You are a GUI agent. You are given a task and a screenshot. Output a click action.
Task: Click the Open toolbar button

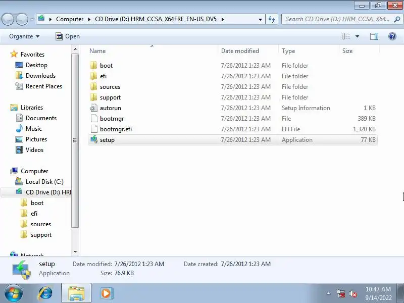(68, 36)
